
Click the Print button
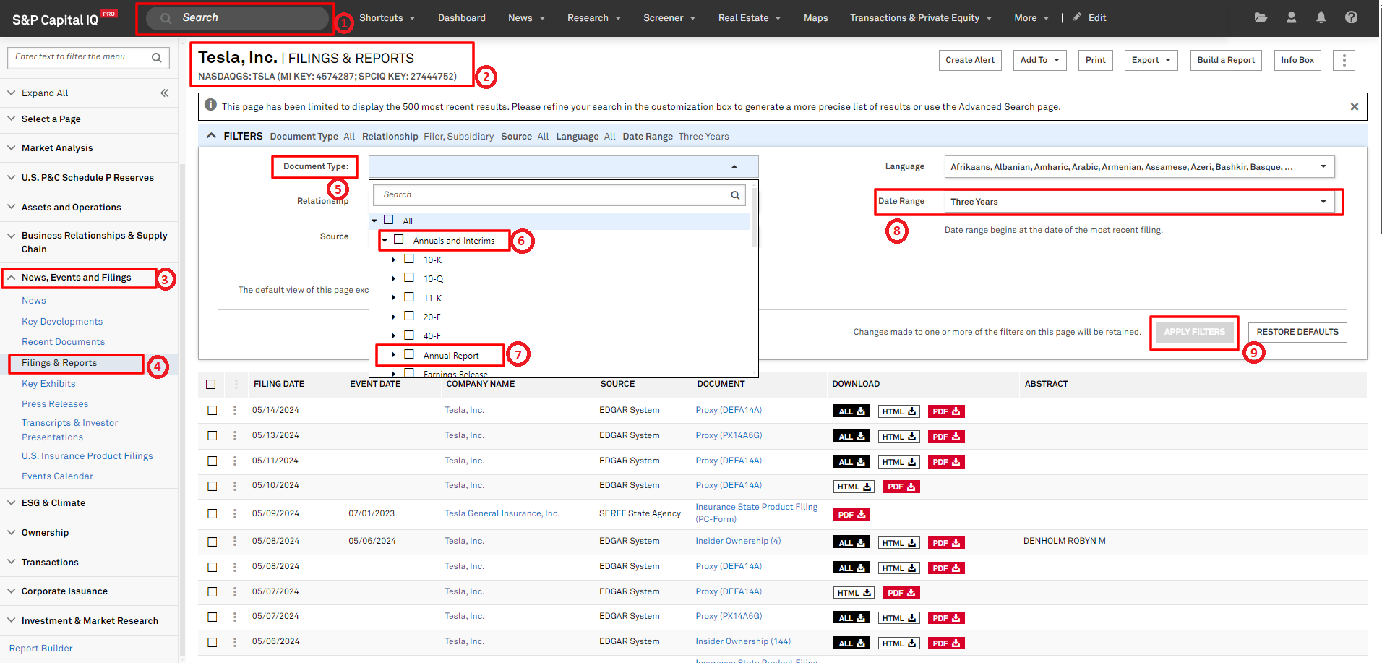(x=1095, y=61)
